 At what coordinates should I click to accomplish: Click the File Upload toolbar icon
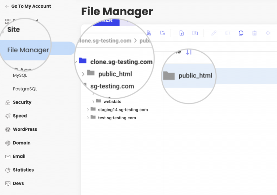click(x=181, y=33)
